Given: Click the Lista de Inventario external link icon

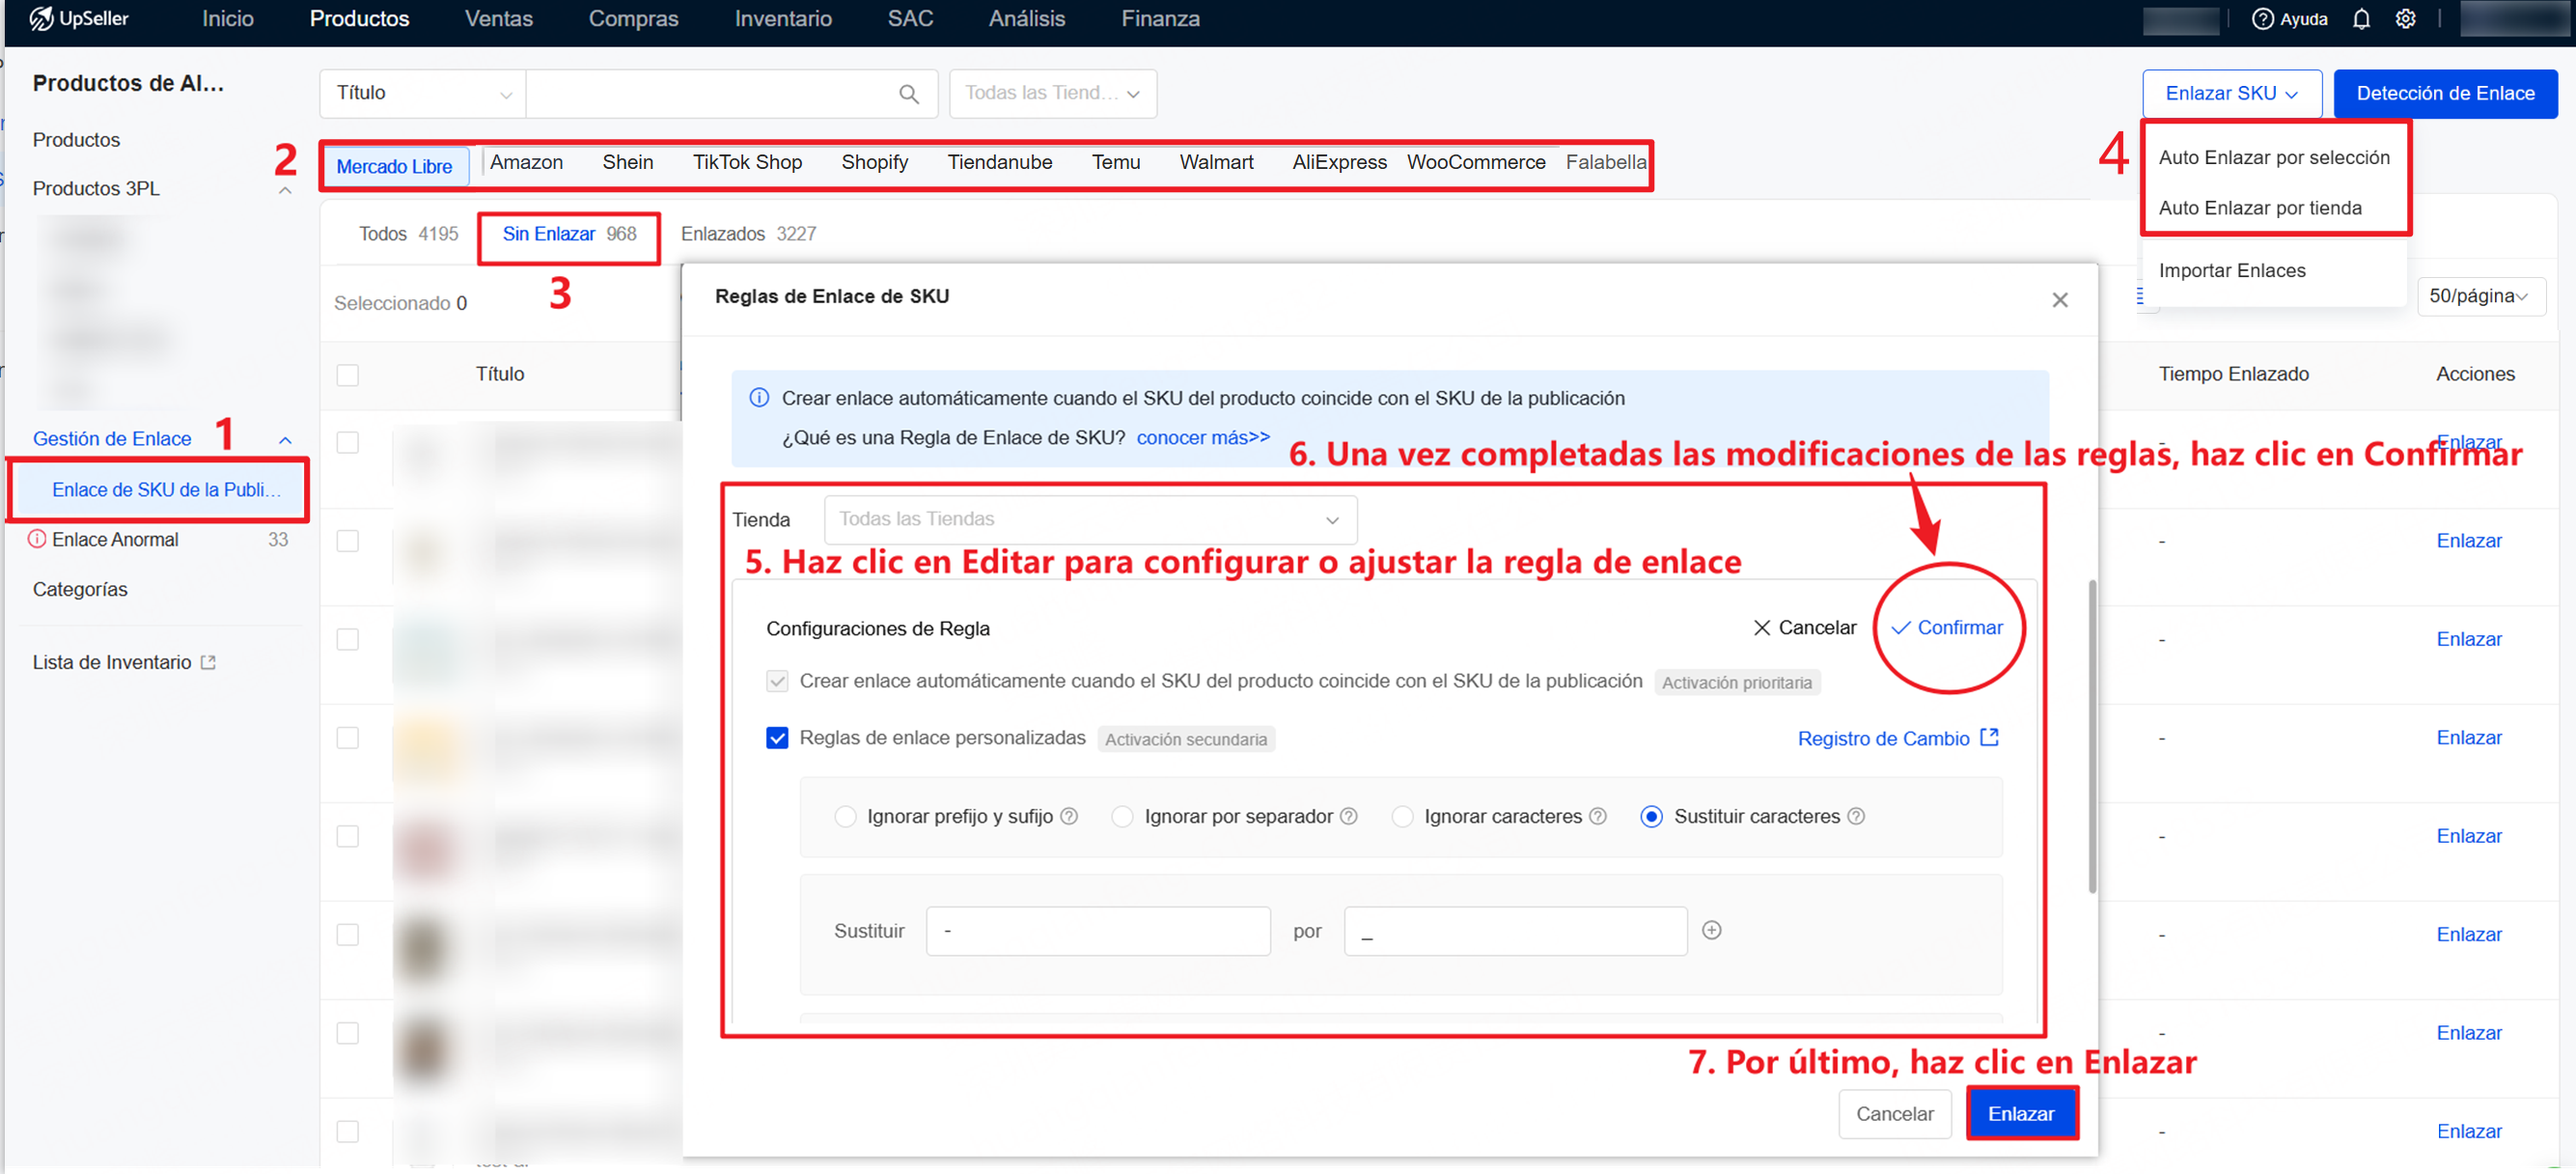Looking at the screenshot, I should pos(208,662).
